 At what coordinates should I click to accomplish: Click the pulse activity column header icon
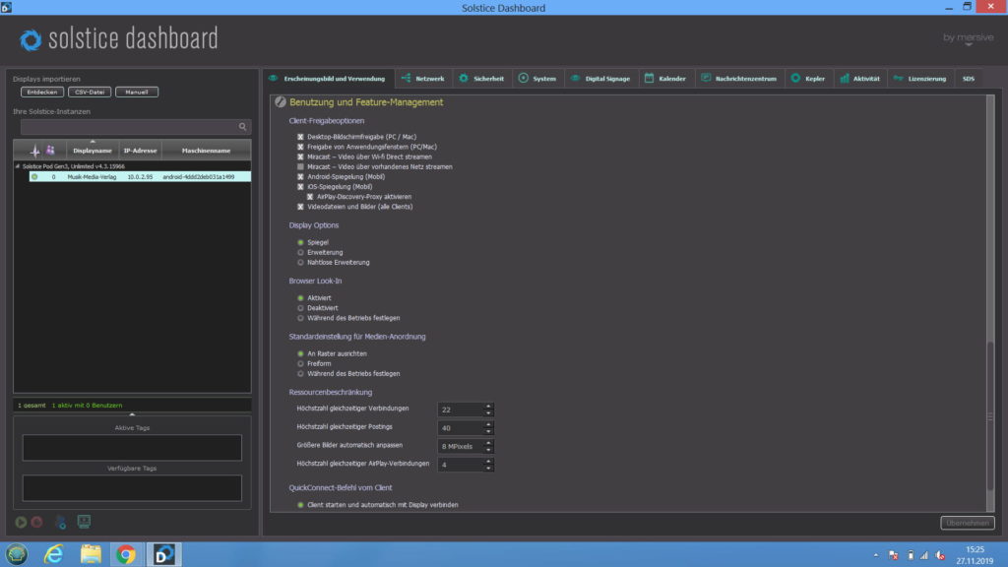[34, 151]
